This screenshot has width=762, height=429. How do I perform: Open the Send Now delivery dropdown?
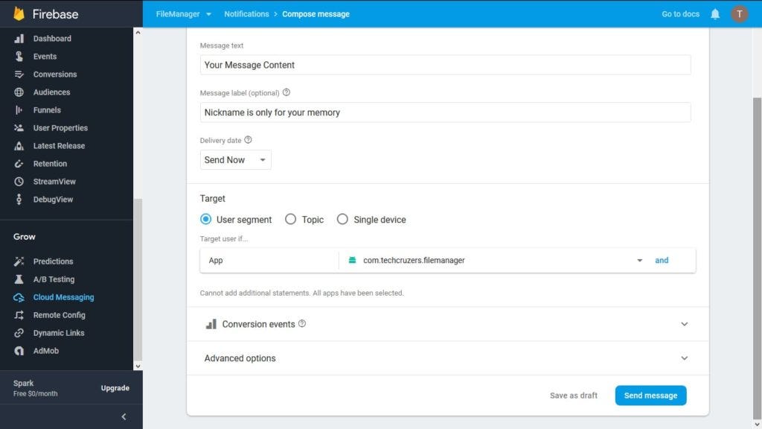tap(236, 160)
